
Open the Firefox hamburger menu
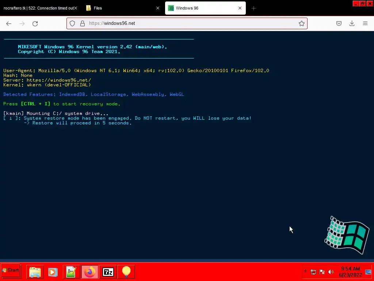click(365, 23)
